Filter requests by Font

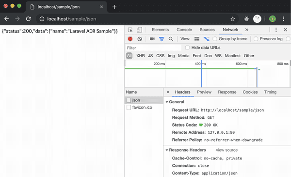tap(197, 56)
